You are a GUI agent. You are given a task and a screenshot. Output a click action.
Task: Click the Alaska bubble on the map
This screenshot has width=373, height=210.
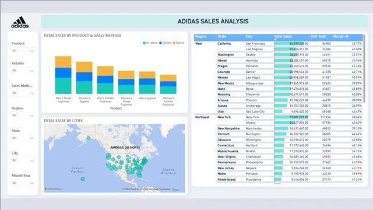[x=89, y=138]
